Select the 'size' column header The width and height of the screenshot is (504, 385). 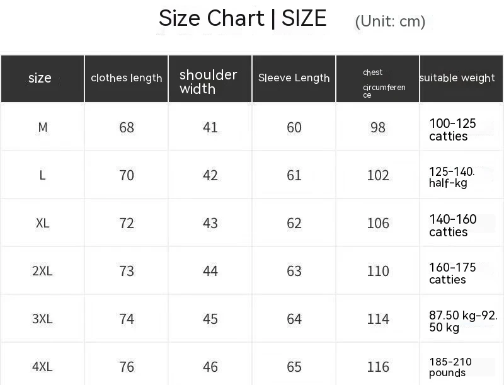[42, 79]
